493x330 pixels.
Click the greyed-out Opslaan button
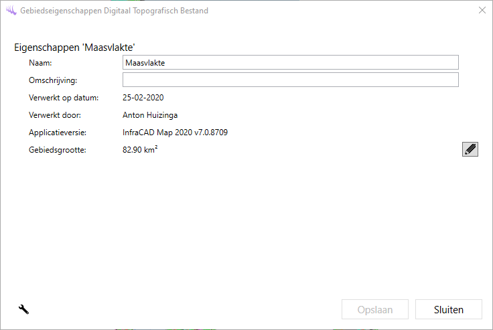click(x=375, y=310)
